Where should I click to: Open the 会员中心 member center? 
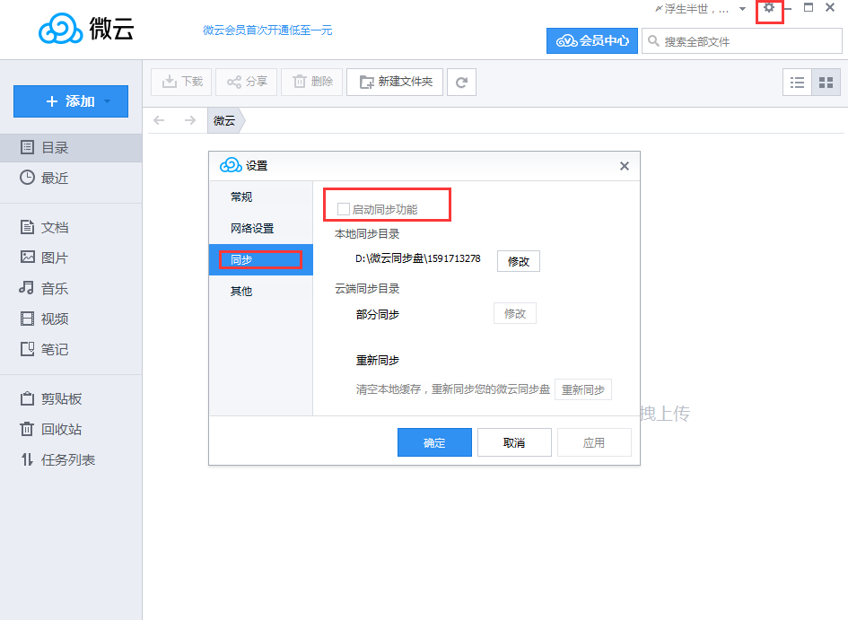tap(591, 40)
